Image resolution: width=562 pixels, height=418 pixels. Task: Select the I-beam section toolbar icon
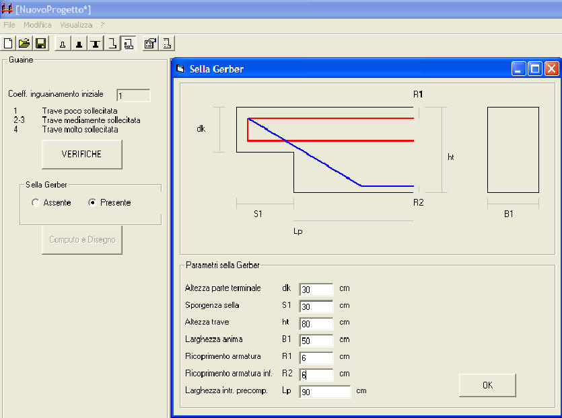[x=96, y=44]
